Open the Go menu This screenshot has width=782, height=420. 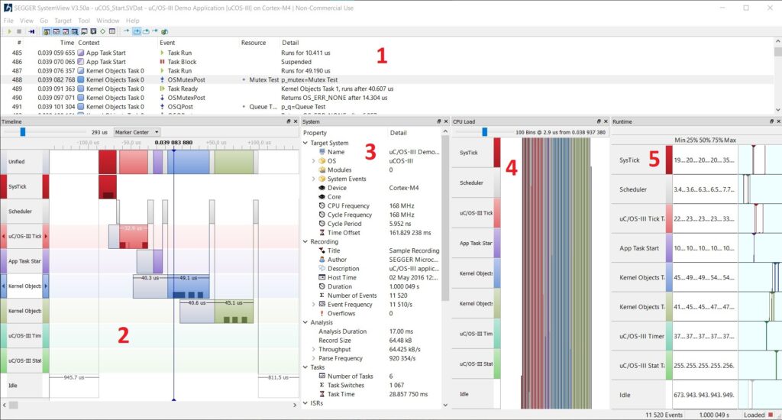[x=44, y=21]
